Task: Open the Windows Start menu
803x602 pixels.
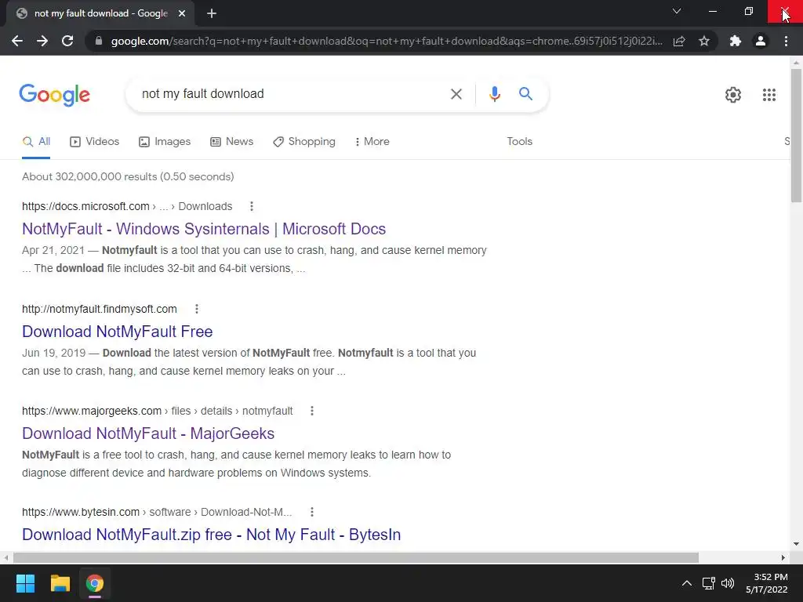Action: click(25, 583)
